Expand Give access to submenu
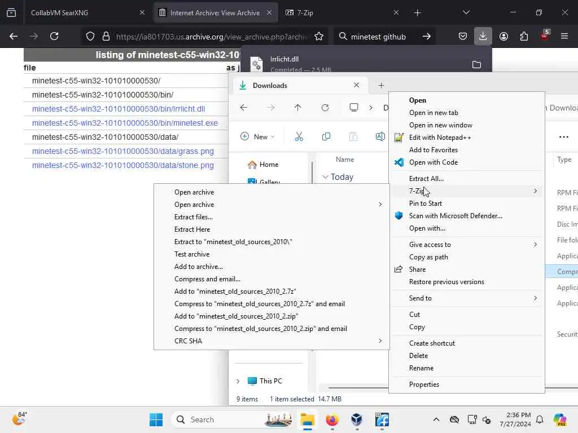The height and width of the screenshot is (433, 578). (x=535, y=245)
